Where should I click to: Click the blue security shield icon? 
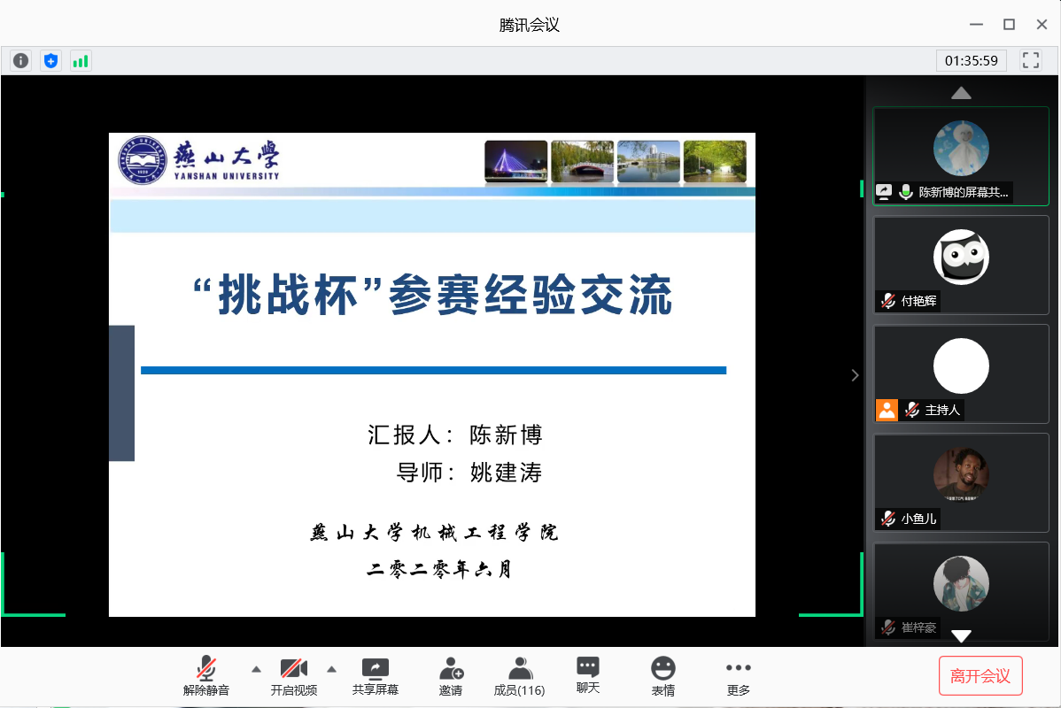tap(50, 61)
